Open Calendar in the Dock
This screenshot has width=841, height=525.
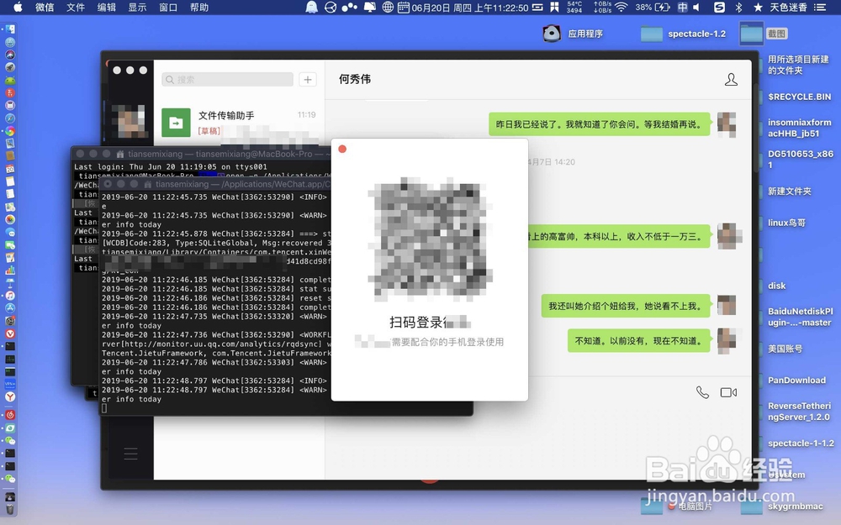point(10,169)
